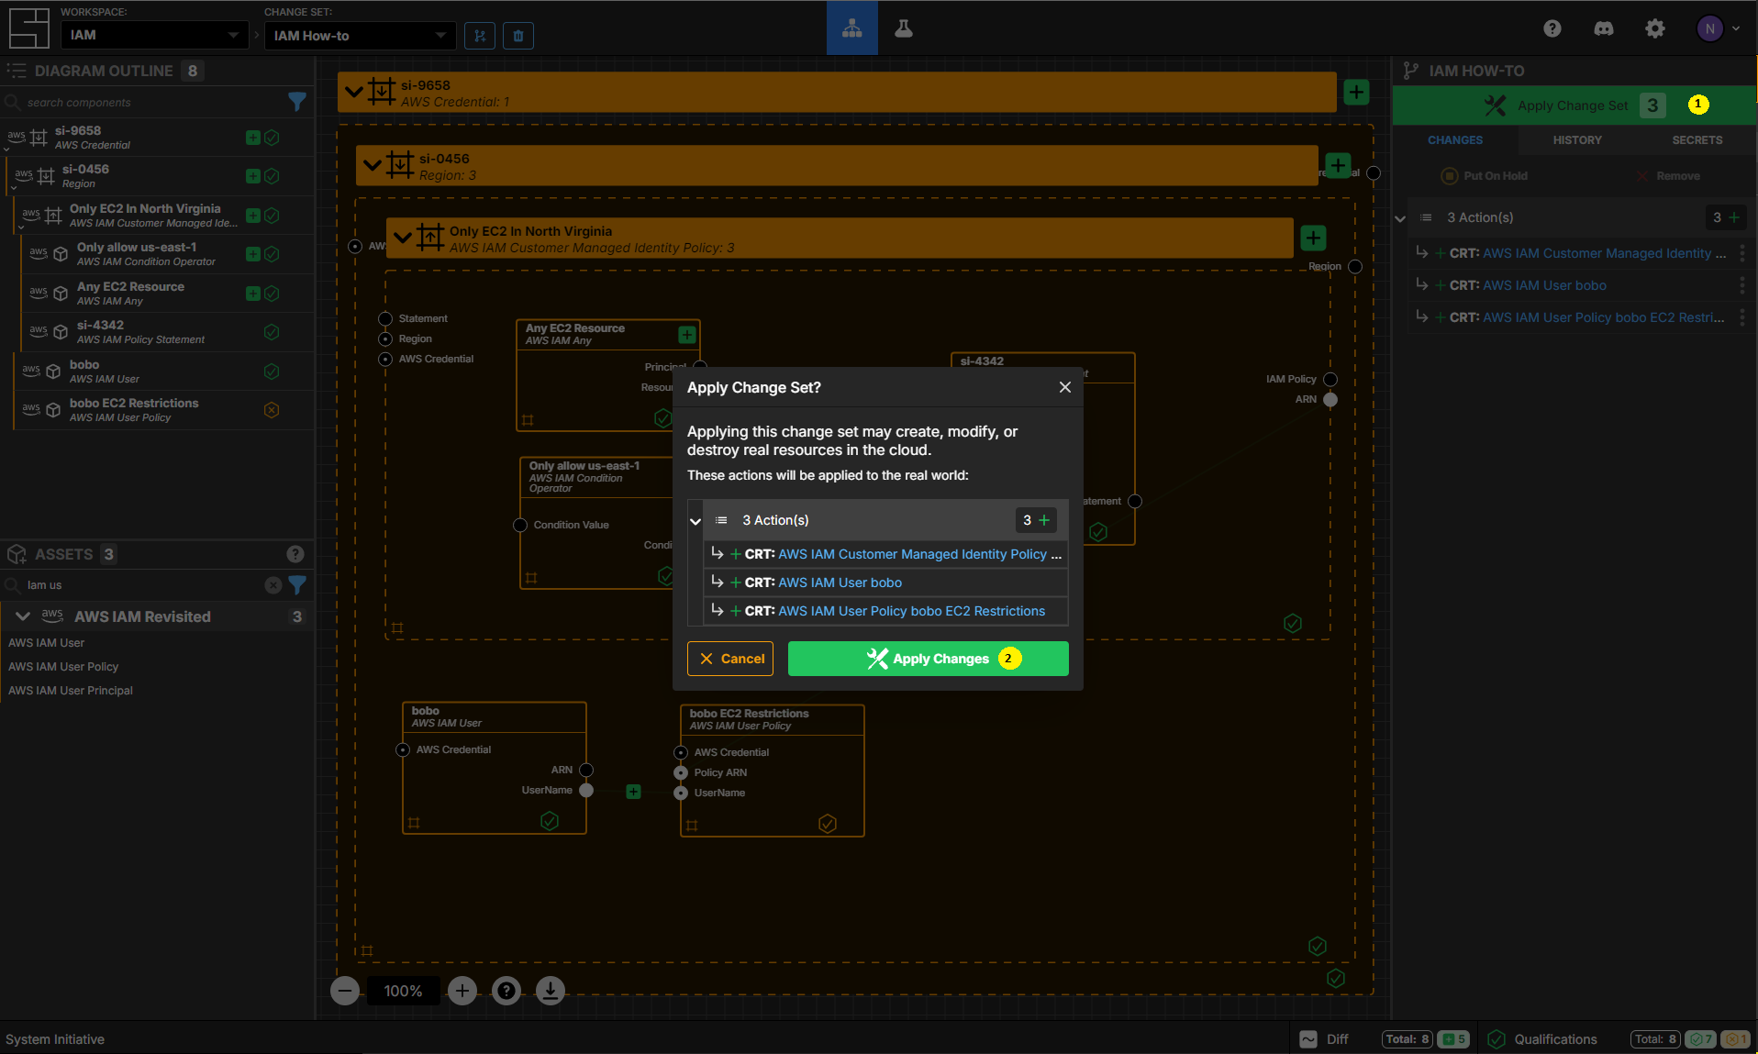The width and height of the screenshot is (1758, 1054).
Task: Collapse the si-9658 frame chevron
Action: point(353,92)
